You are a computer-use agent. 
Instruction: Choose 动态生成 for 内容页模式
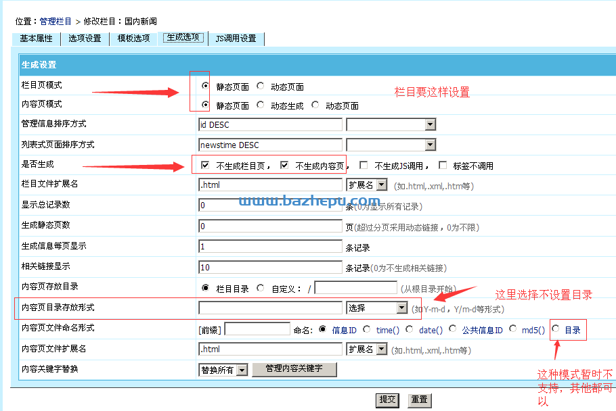pyautogui.click(x=260, y=105)
